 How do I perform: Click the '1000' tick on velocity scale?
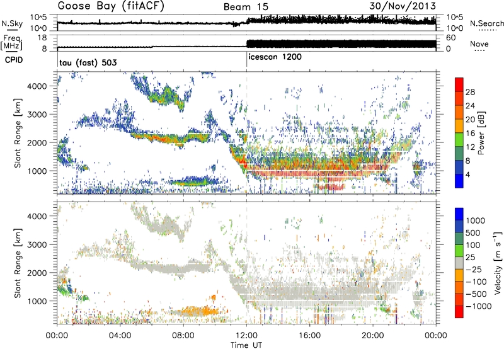click(x=475, y=220)
